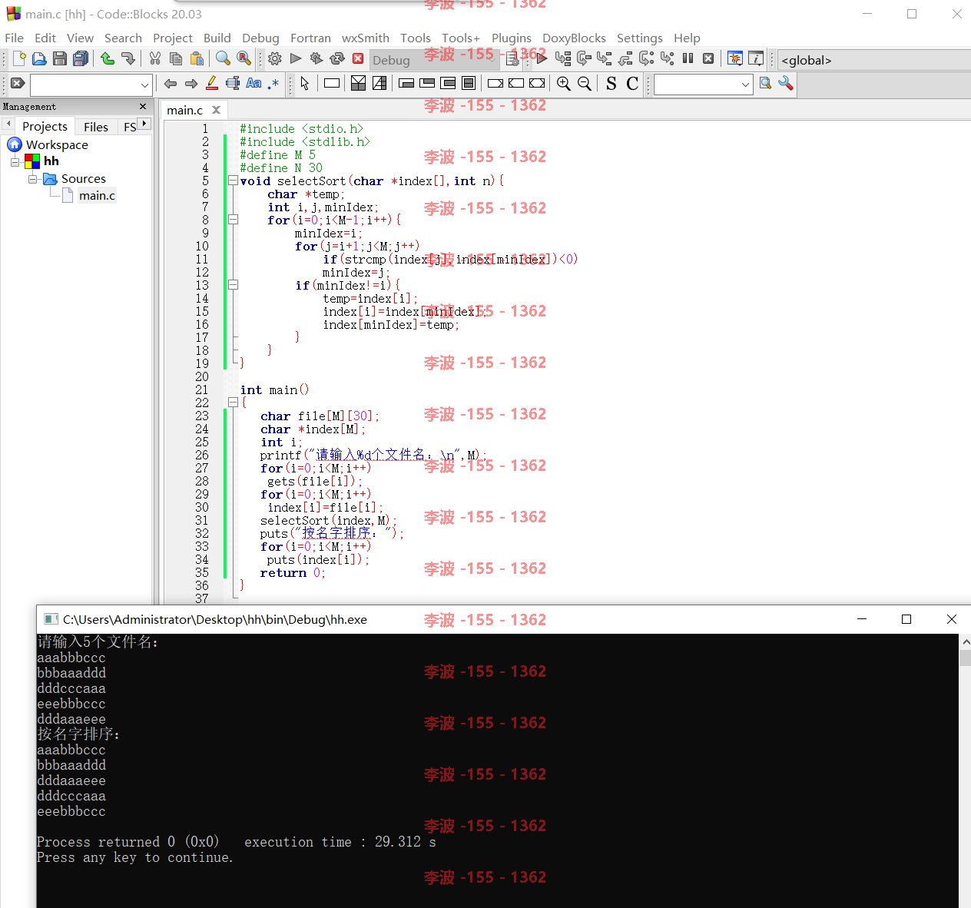Jump forward with the right arrow icon
This screenshot has height=908, width=971.
tap(191, 84)
